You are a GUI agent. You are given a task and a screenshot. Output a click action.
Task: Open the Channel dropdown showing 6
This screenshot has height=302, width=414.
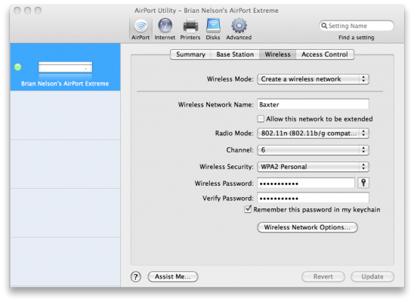coord(313,150)
